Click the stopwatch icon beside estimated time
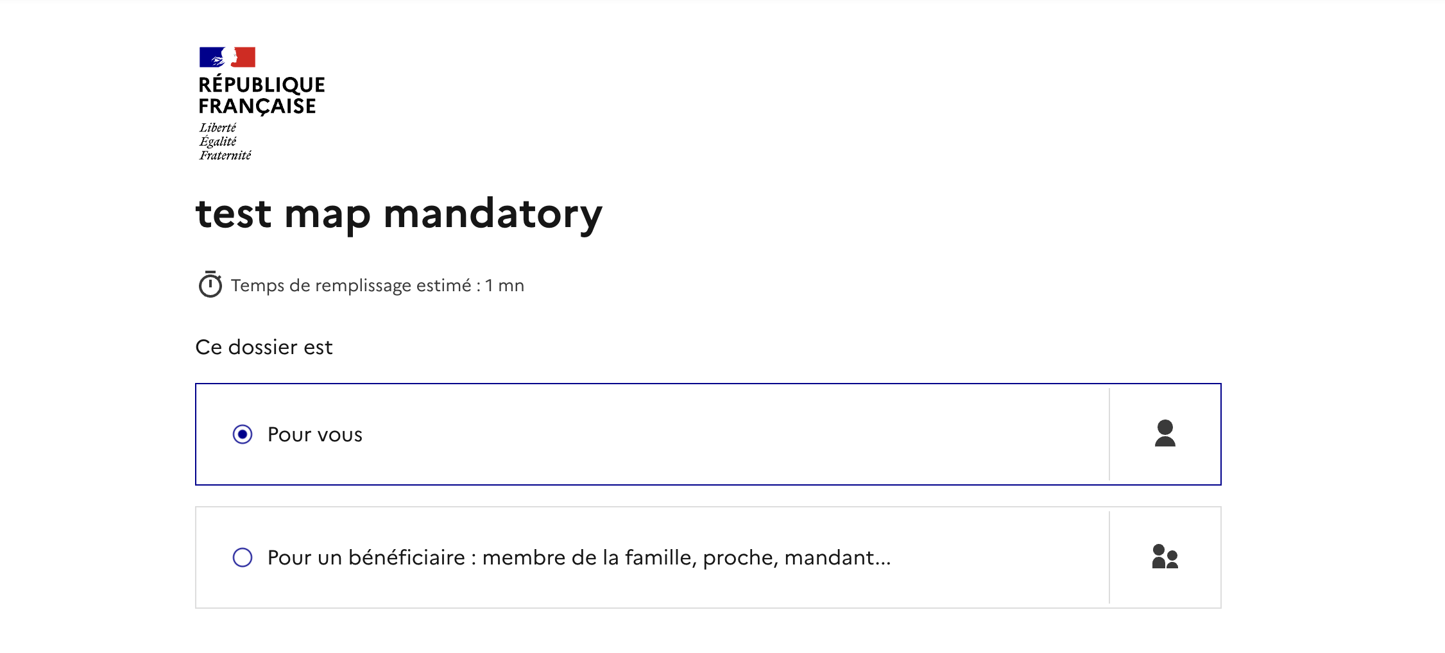The width and height of the screenshot is (1445, 653). click(x=210, y=285)
